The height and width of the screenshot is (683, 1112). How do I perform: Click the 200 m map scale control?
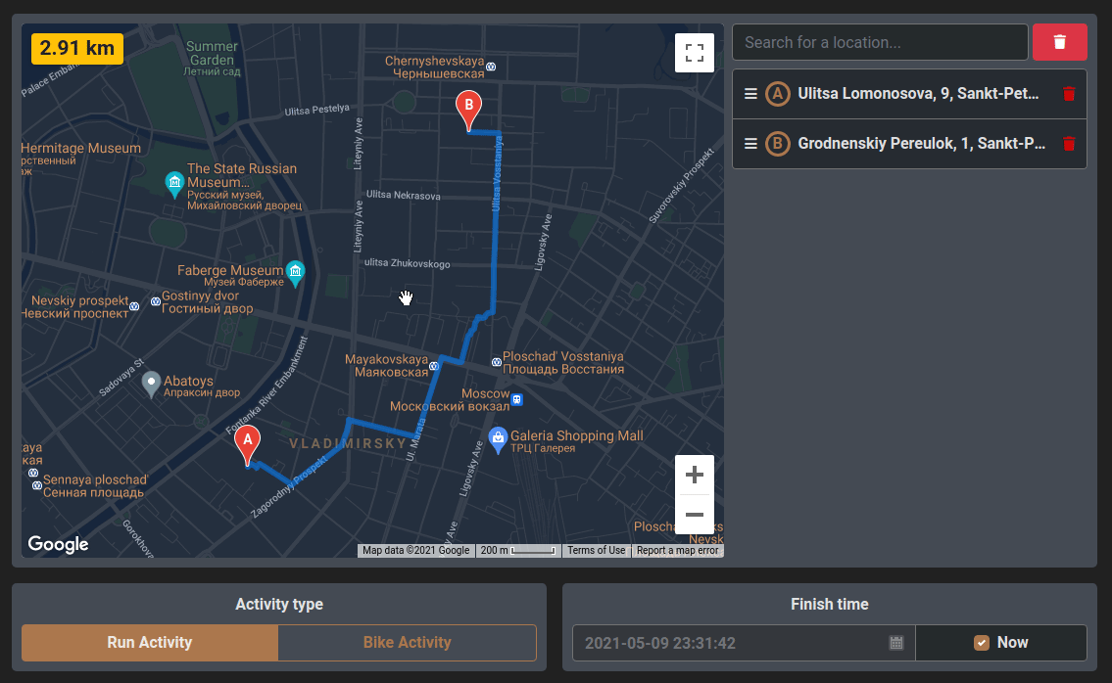(x=517, y=551)
